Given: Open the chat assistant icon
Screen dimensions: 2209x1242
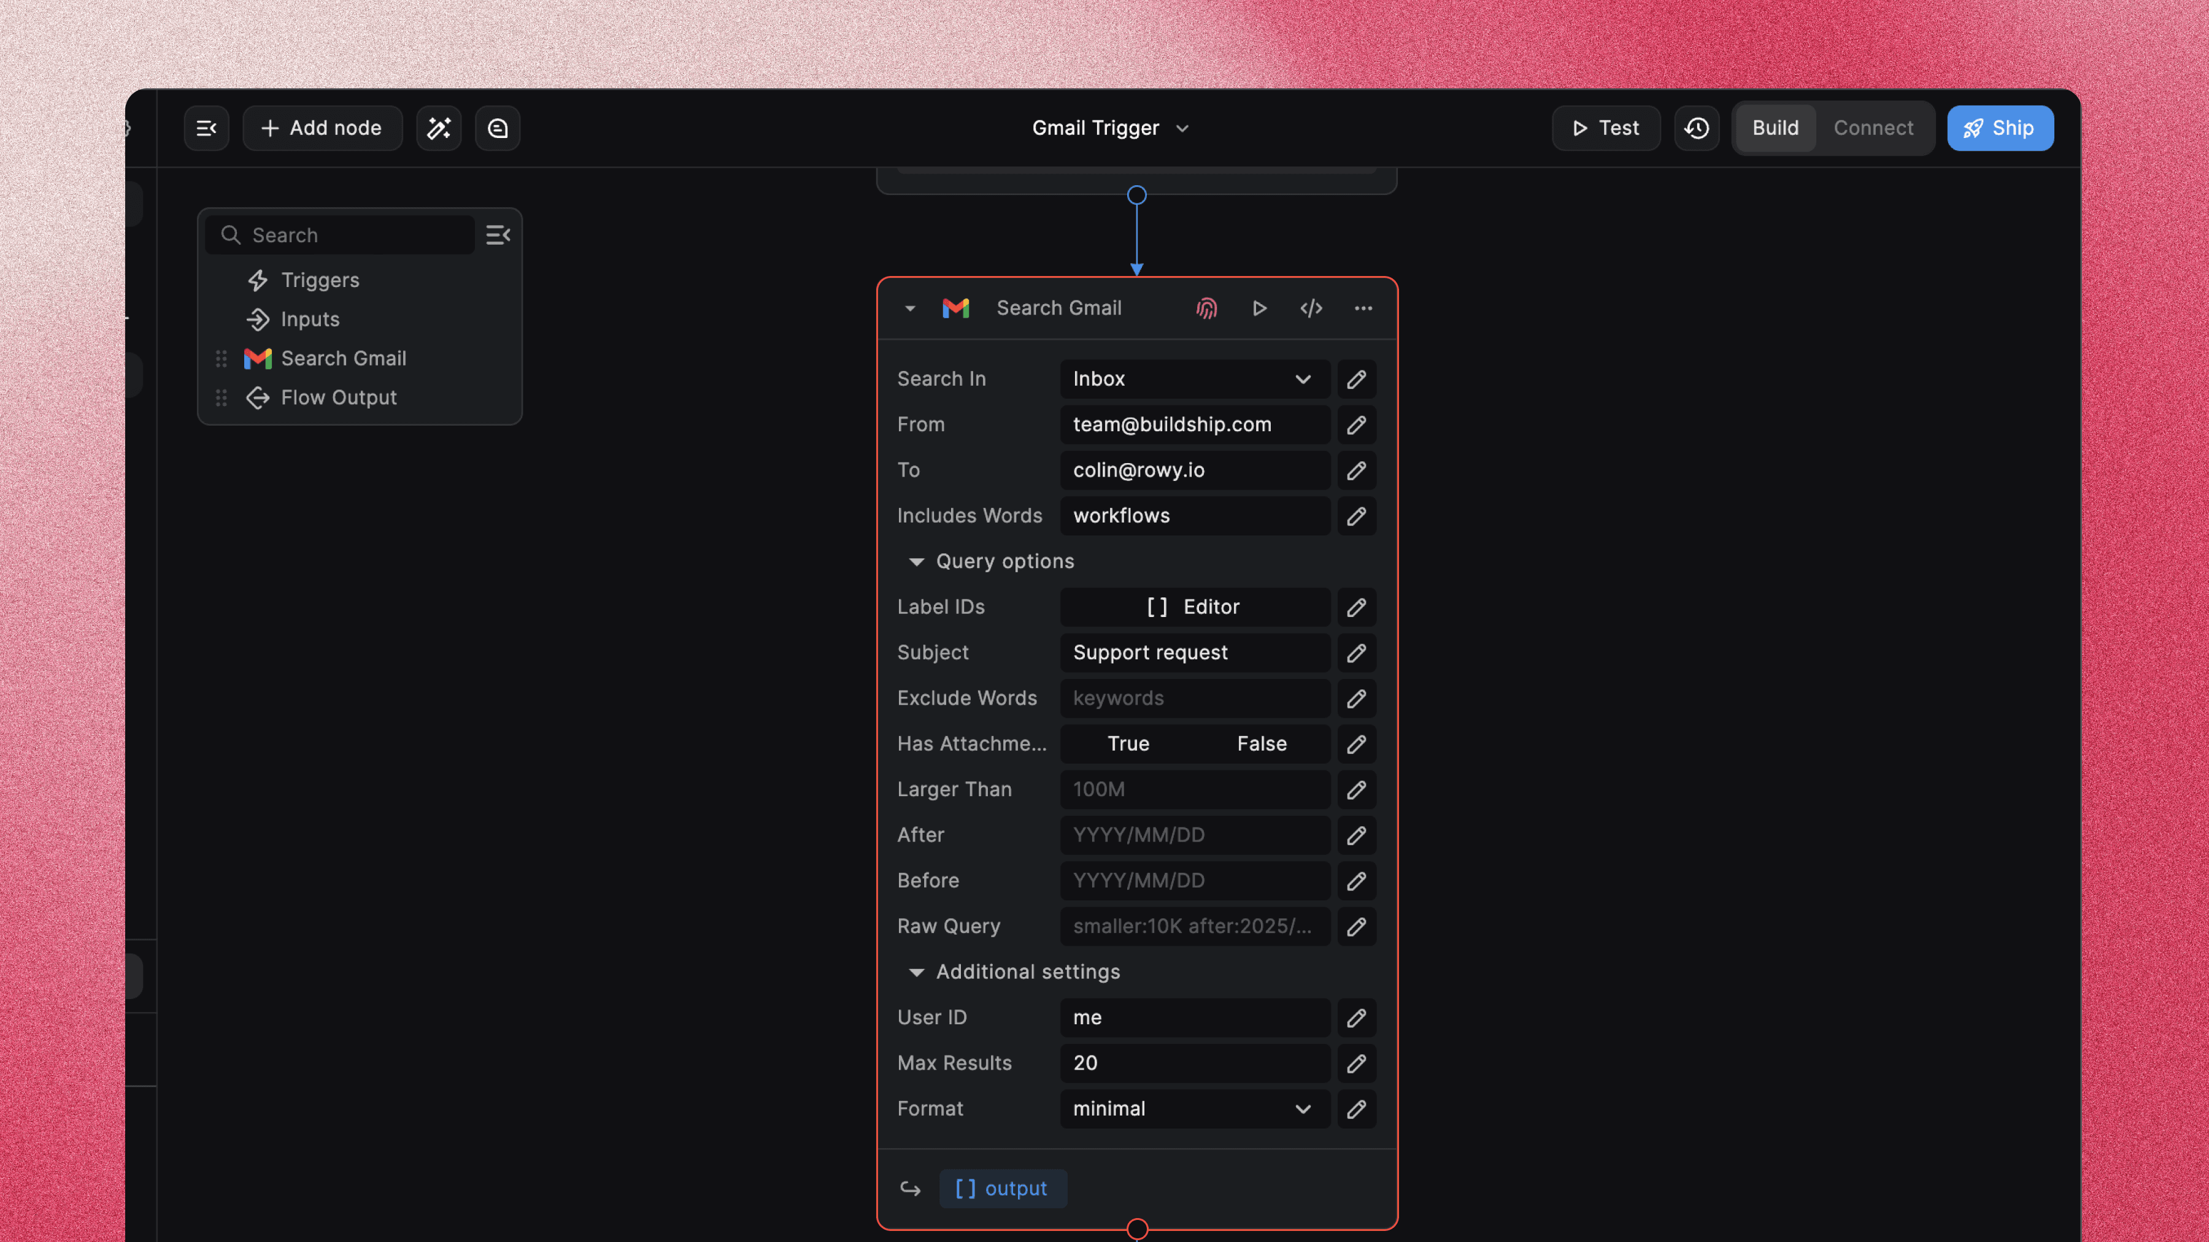Looking at the screenshot, I should click(498, 129).
